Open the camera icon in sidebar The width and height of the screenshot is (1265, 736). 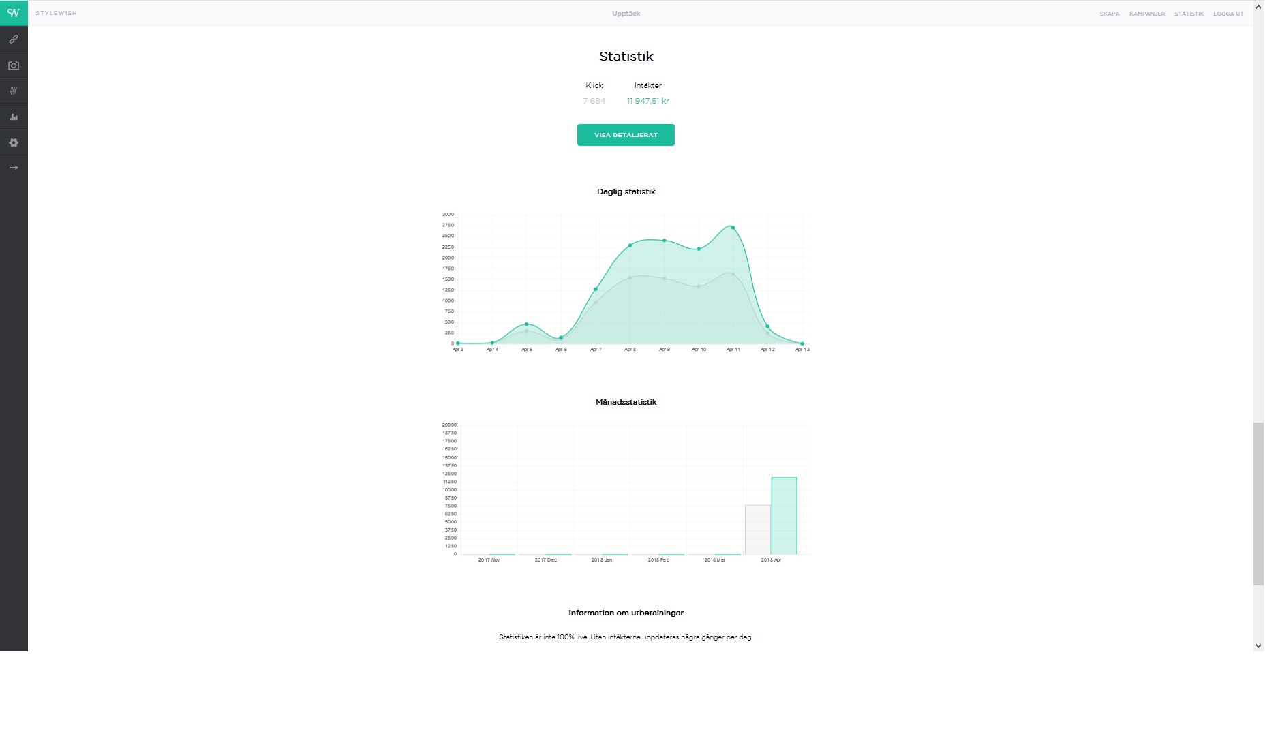[x=14, y=65]
